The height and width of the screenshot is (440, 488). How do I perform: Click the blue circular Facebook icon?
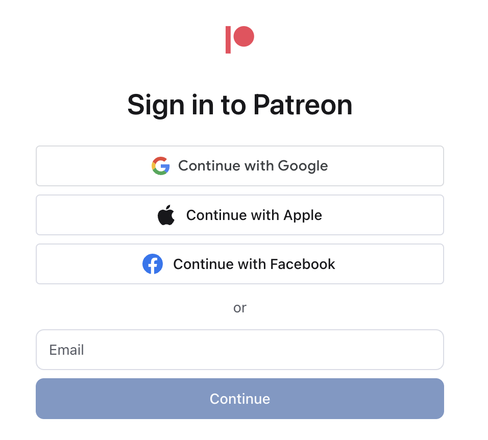click(153, 264)
